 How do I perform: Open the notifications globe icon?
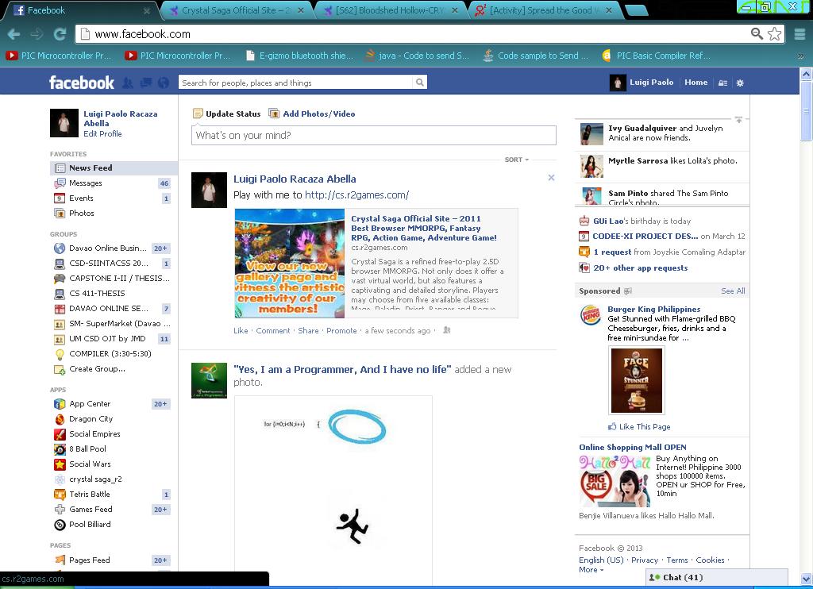(164, 83)
